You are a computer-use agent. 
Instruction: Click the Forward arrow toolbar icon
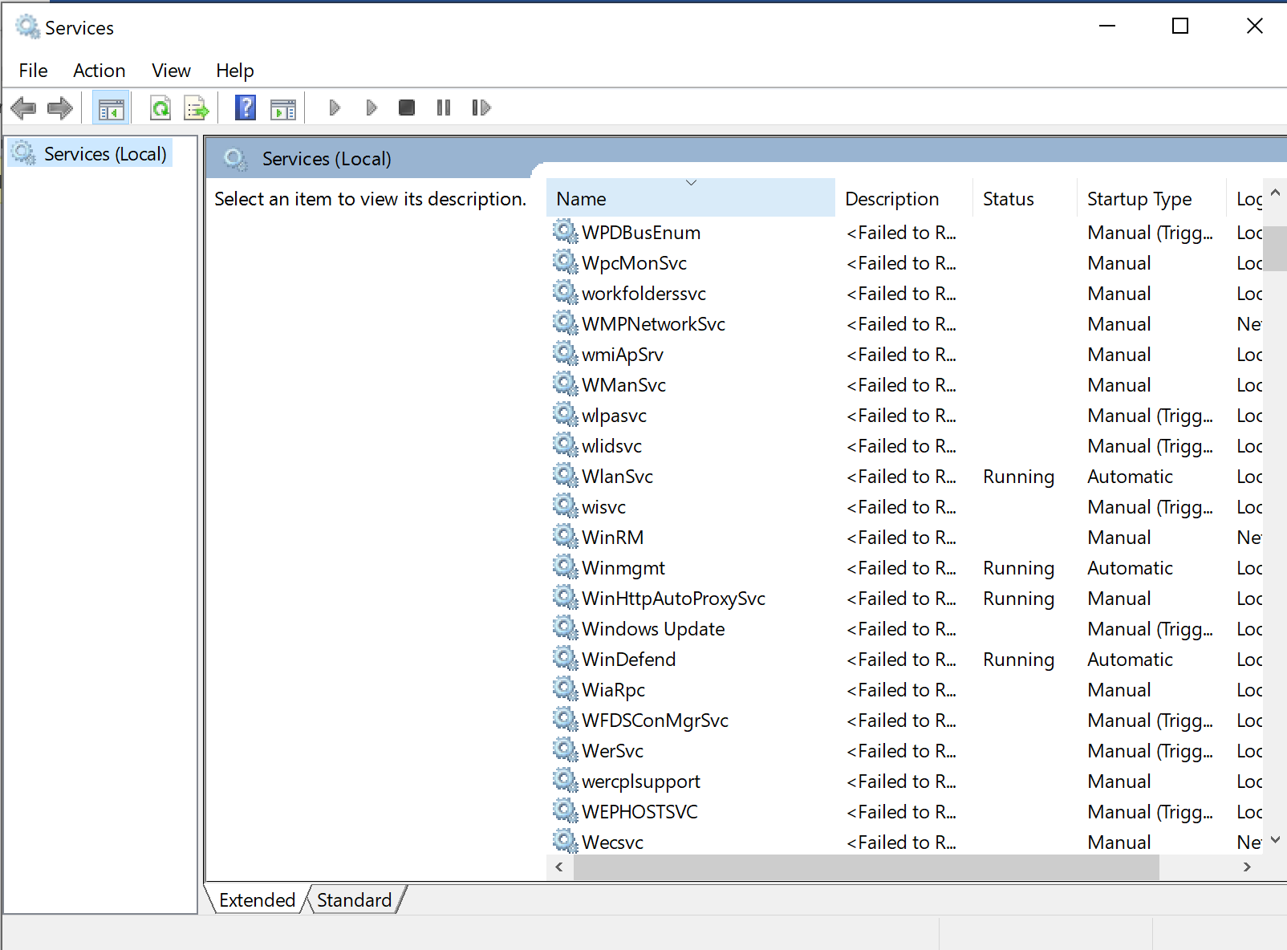(x=60, y=108)
